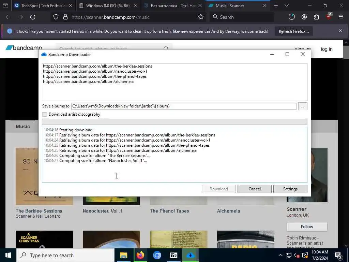Screen dimensions: 349x262
Task: Click the greyed Download button
Action: pos(218,189)
